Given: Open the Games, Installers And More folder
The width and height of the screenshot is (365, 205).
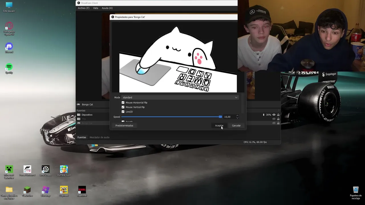Looking at the screenshot, I should click(9, 193).
